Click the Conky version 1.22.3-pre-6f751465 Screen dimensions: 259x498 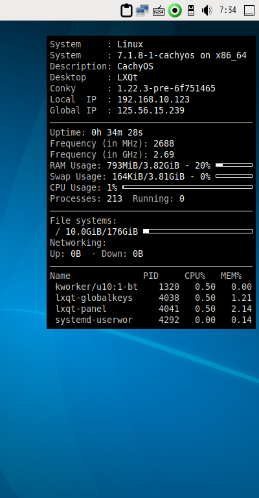pyautogui.click(x=166, y=88)
